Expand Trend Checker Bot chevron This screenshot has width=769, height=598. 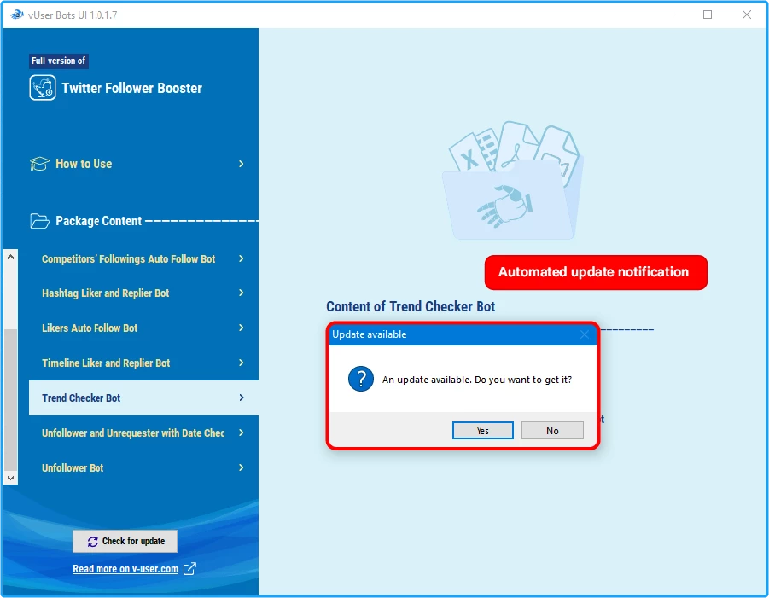(x=242, y=398)
